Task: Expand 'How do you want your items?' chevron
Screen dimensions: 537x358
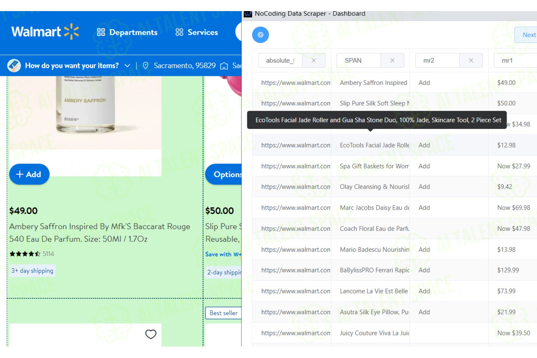Action: (127, 66)
